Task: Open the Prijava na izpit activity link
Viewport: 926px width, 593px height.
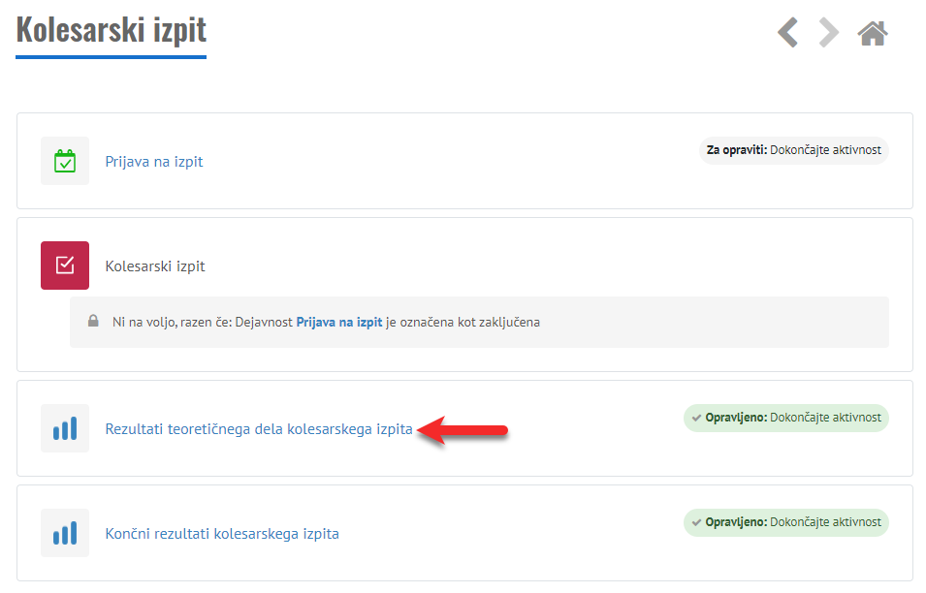Action: pyautogui.click(x=154, y=162)
